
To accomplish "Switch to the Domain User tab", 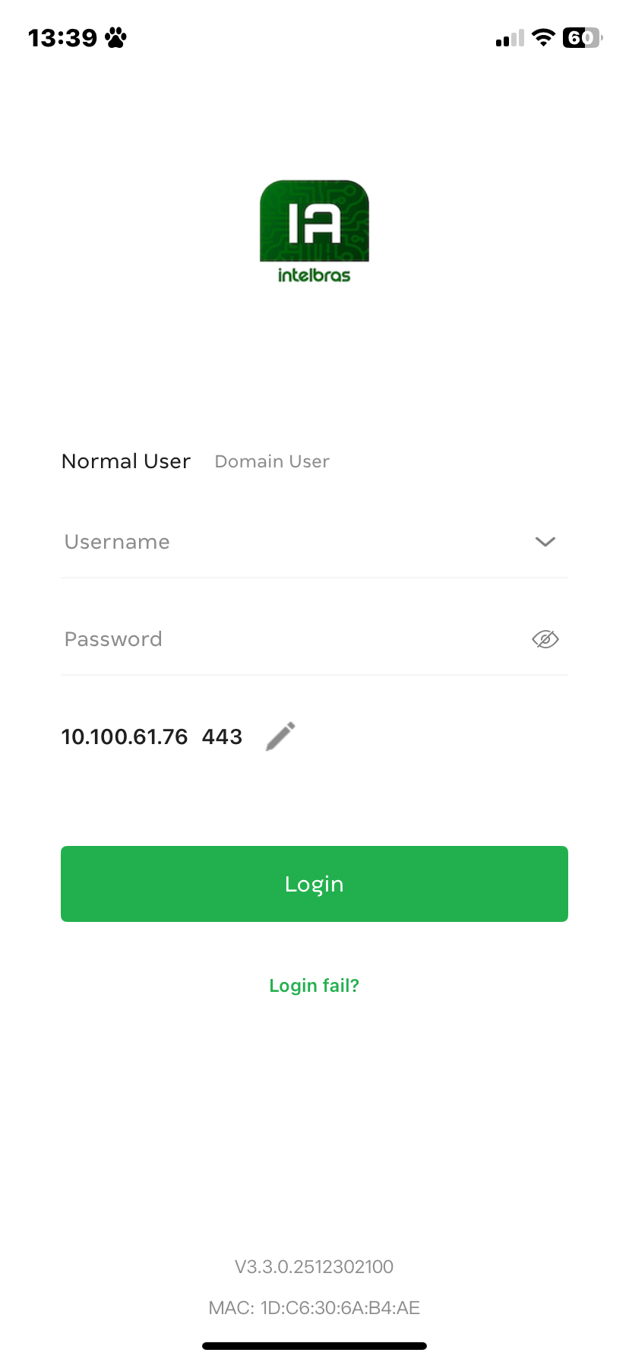I will [272, 461].
